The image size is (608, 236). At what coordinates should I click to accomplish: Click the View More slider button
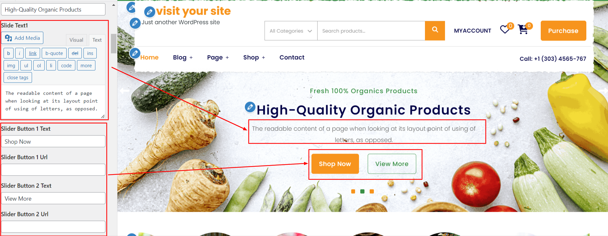click(x=392, y=164)
